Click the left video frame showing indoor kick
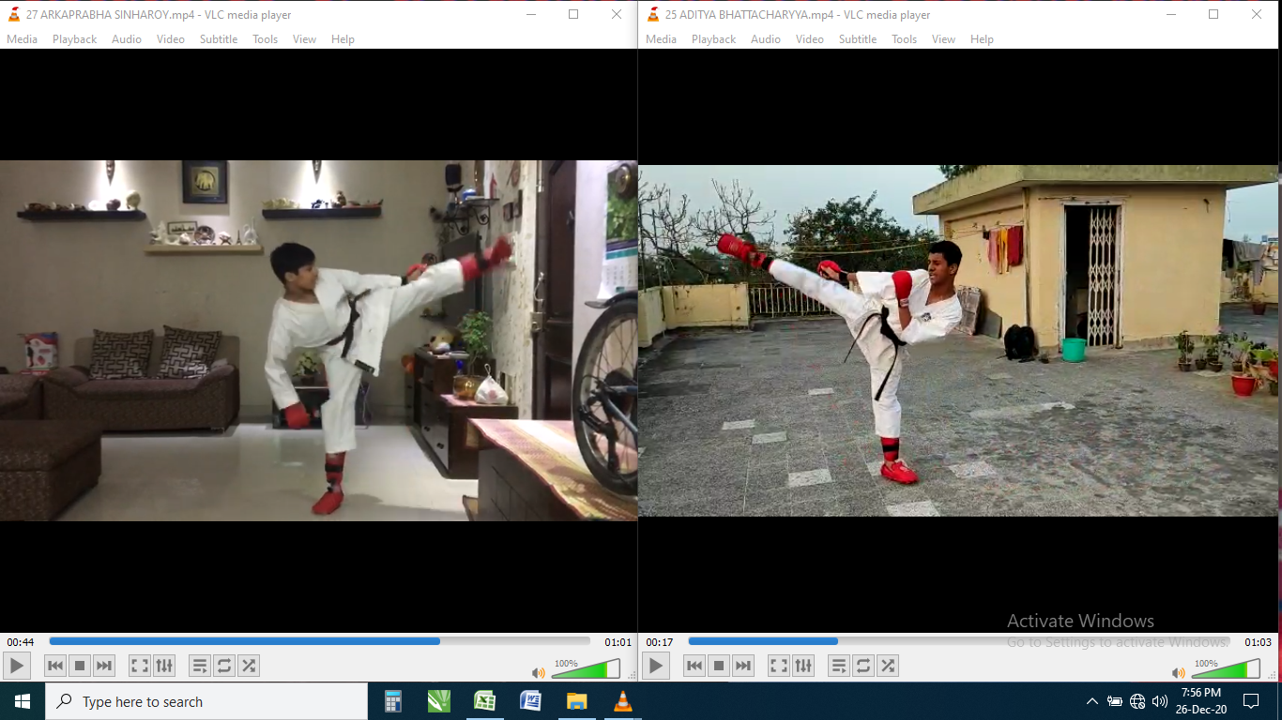 click(x=318, y=340)
